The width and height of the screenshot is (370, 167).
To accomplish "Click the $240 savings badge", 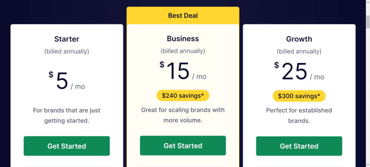I will coord(183,96).
